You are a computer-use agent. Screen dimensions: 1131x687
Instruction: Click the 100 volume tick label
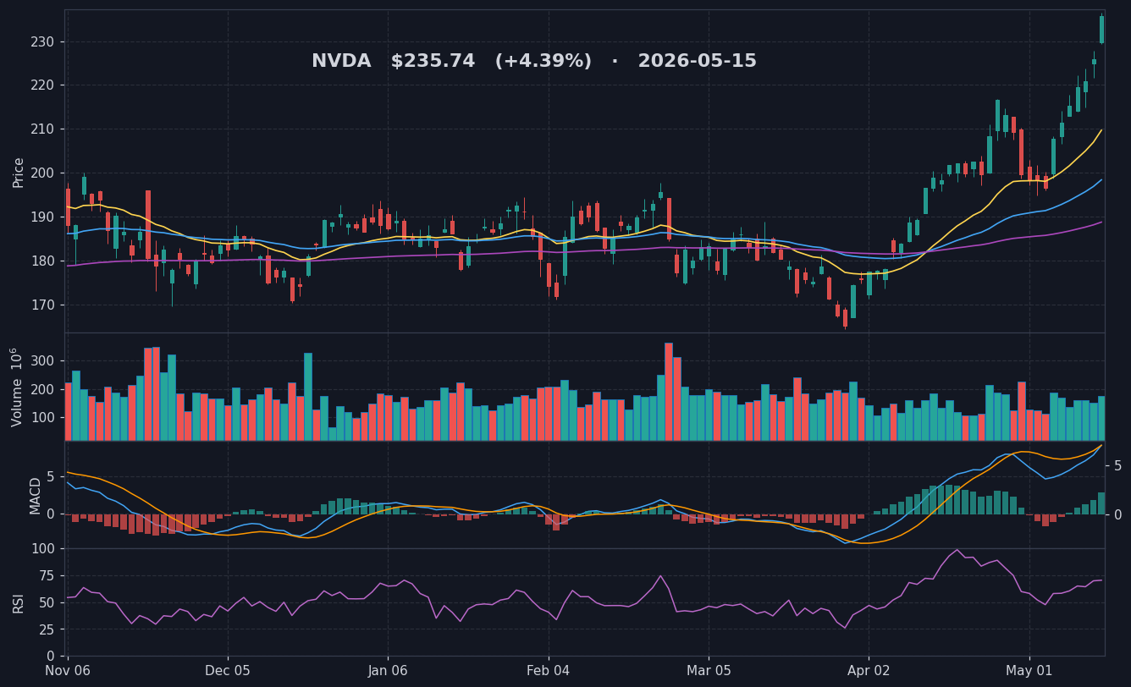click(x=43, y=418)
